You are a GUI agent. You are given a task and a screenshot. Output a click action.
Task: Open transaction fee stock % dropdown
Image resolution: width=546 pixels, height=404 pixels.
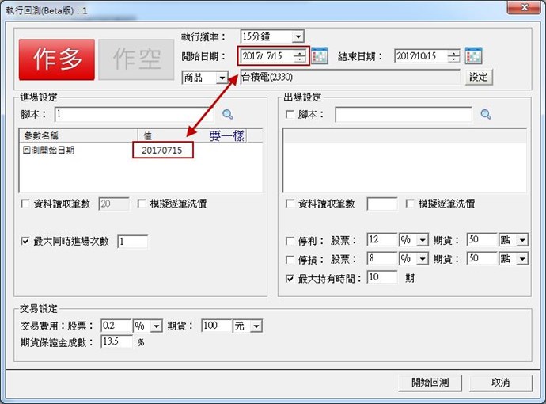point(157,326)
